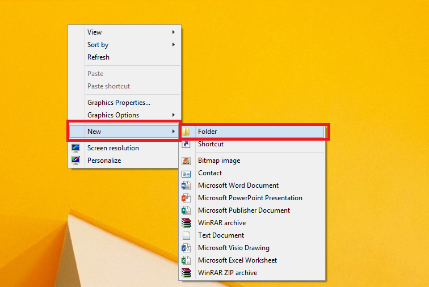Select Graphics Properties... entry

[x=124, y=103]
